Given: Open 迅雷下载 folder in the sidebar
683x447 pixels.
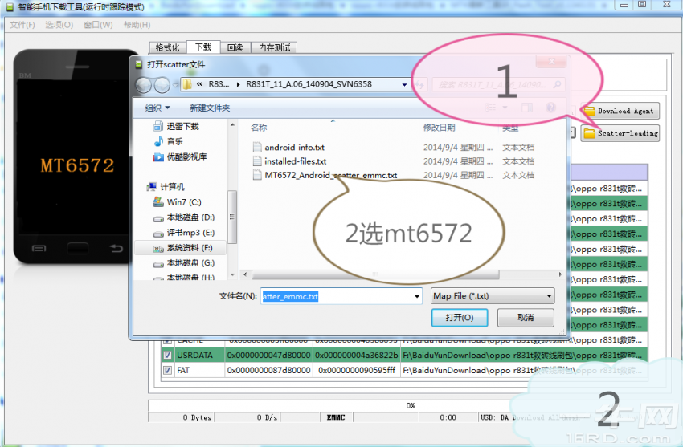Looking at the screenshot, I should point(182,127).
